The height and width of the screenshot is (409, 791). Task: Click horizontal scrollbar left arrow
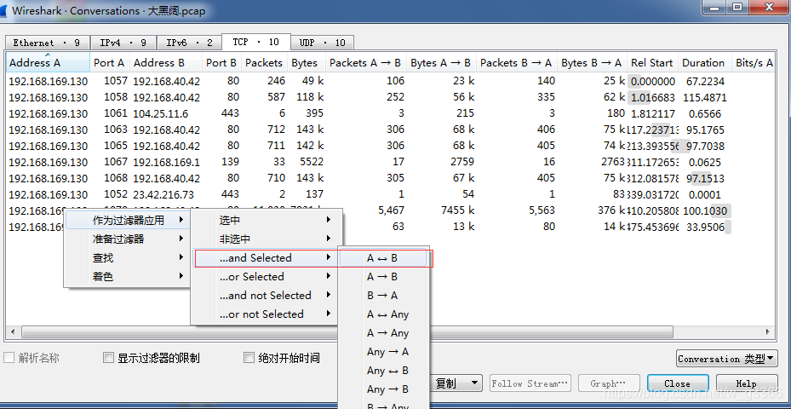tap(13, 331)
